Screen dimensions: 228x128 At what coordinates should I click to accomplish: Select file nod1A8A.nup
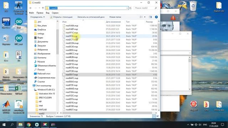[72, 26]
